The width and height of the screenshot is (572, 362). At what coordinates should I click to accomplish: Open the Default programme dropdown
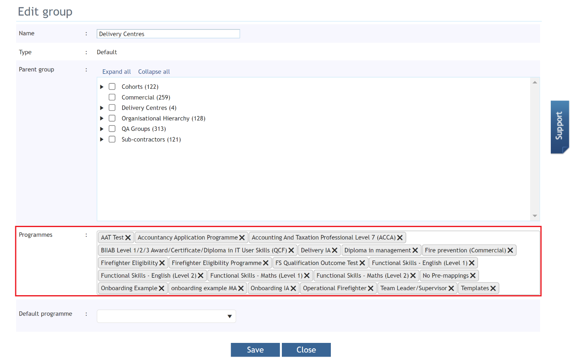[166, 316]
